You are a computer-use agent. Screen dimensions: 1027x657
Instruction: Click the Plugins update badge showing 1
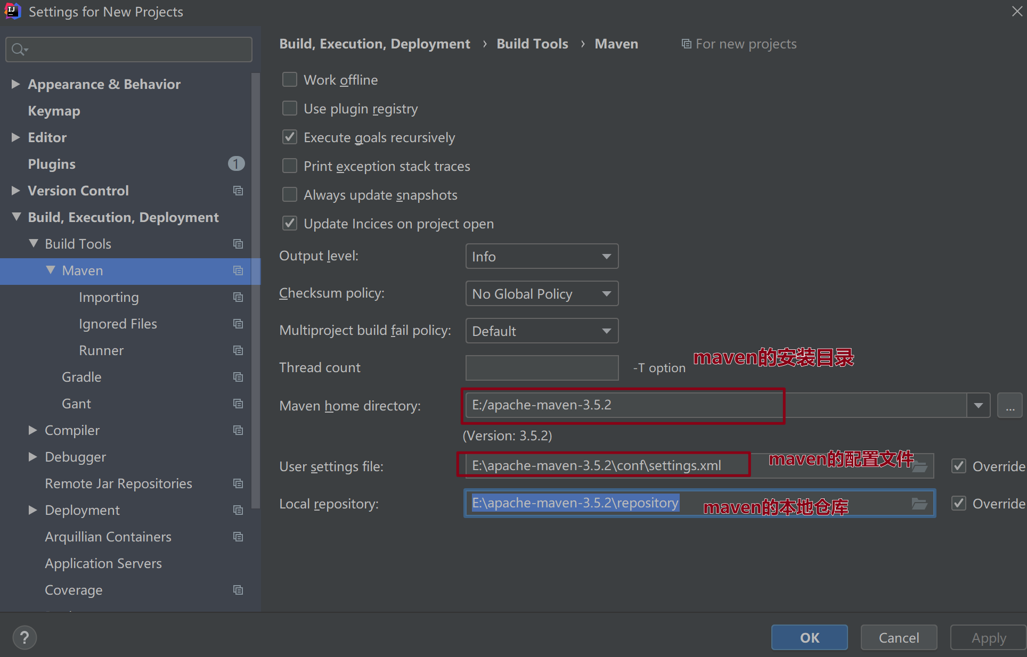[x=237, y=163]
